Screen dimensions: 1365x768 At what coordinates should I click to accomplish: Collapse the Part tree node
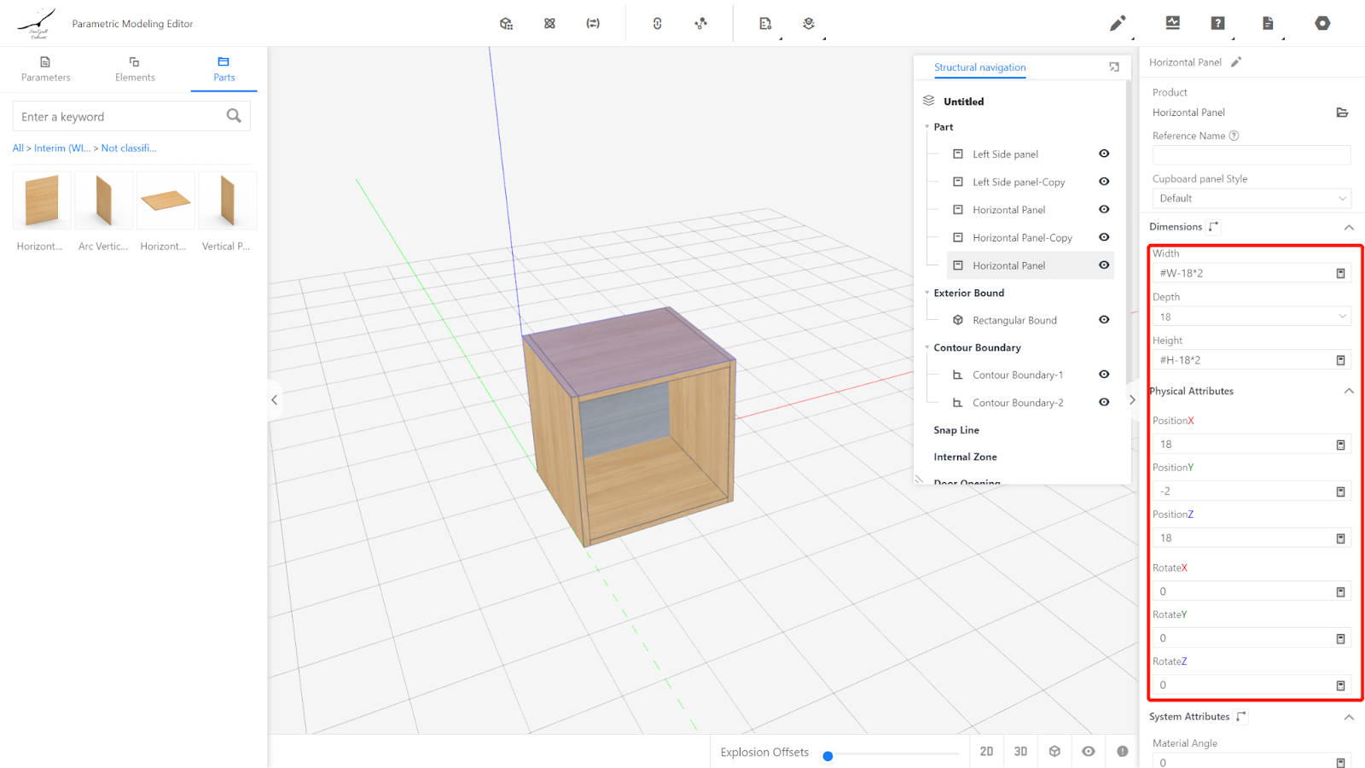pos(927,127)
